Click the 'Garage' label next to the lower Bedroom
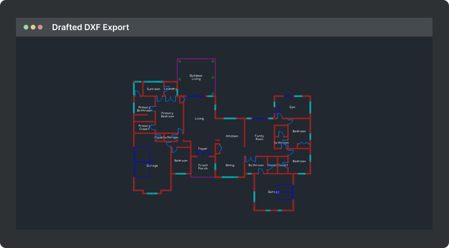The width and height of the screenshot is (449, 248). [x=152, y=165]
